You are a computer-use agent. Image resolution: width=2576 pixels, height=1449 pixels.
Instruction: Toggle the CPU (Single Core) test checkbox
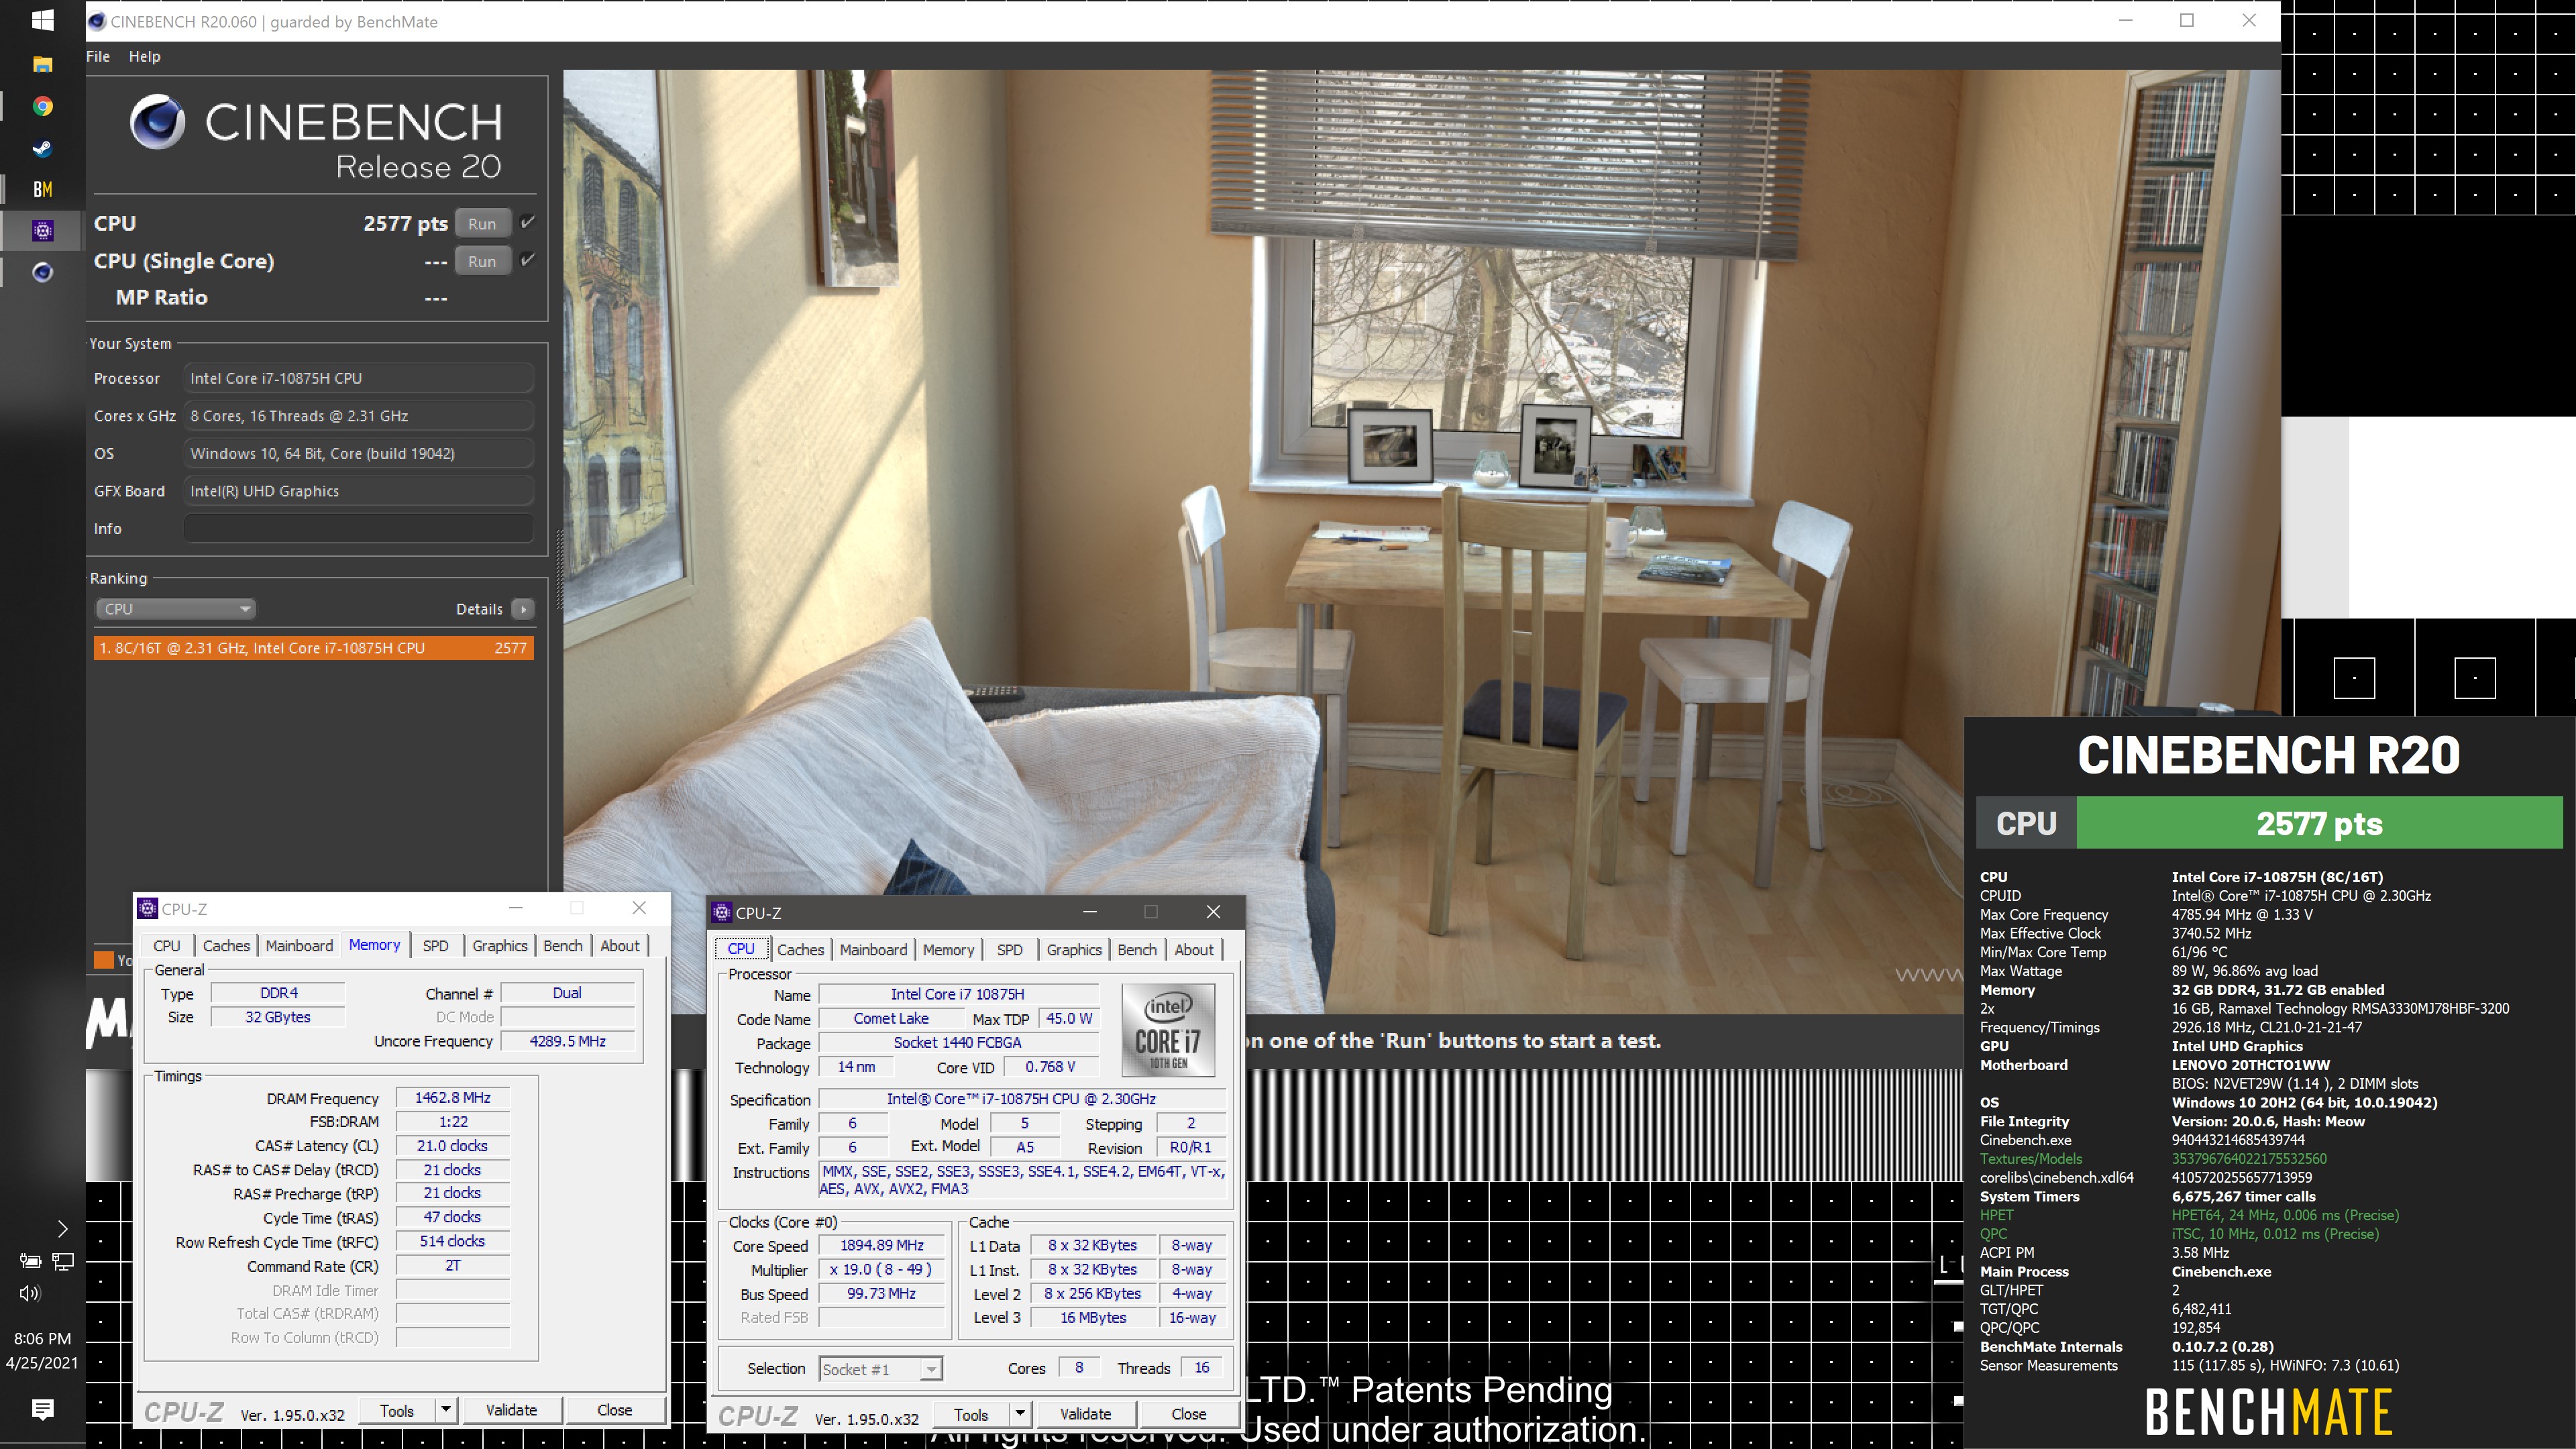[x=528, y=259]
